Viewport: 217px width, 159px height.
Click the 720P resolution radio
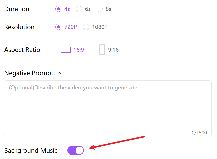[x=58, y=27]
